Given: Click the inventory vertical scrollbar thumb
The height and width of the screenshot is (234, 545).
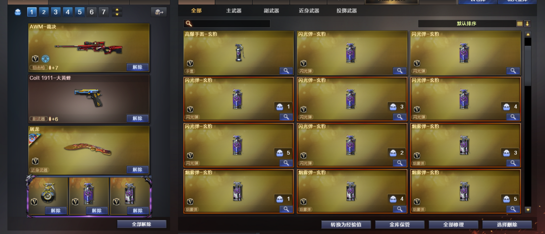Looking at the screenshot, I should pyautogui.click(x=528, y=65).
